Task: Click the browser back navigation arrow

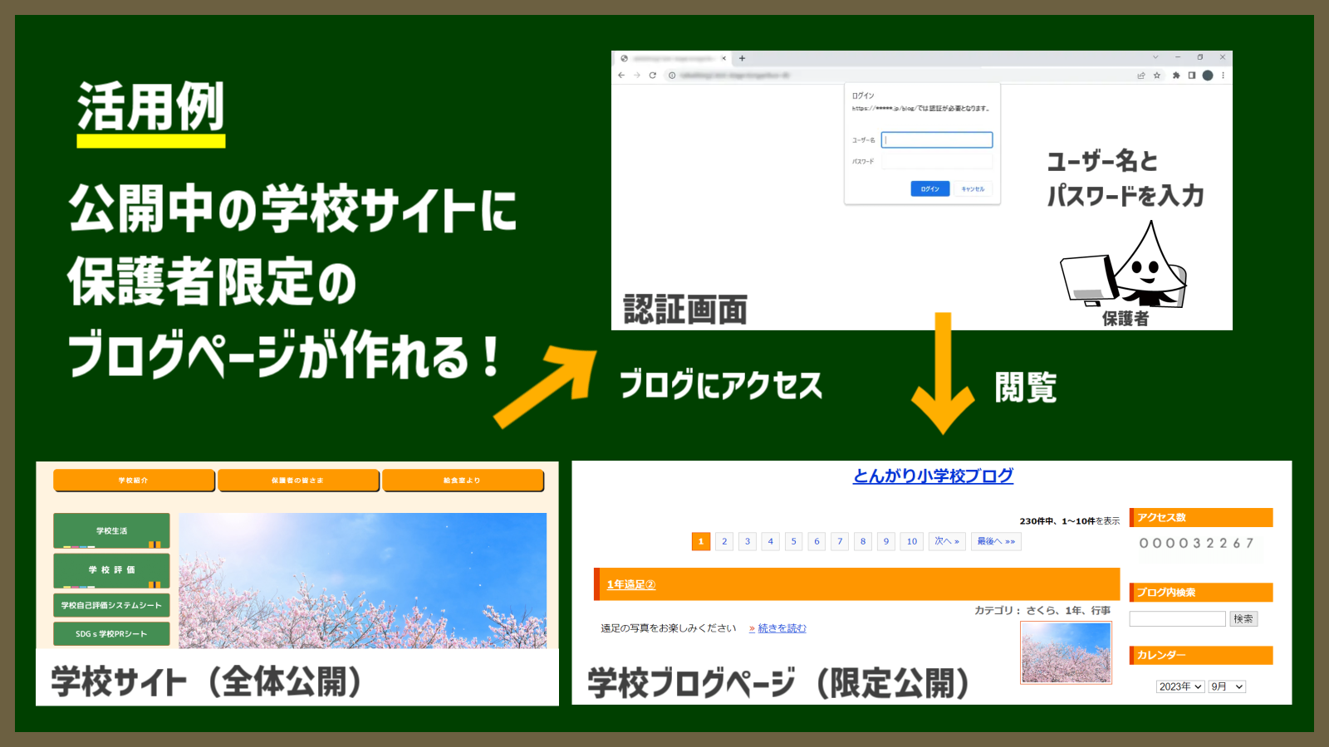Action: (x=621, y=75)
